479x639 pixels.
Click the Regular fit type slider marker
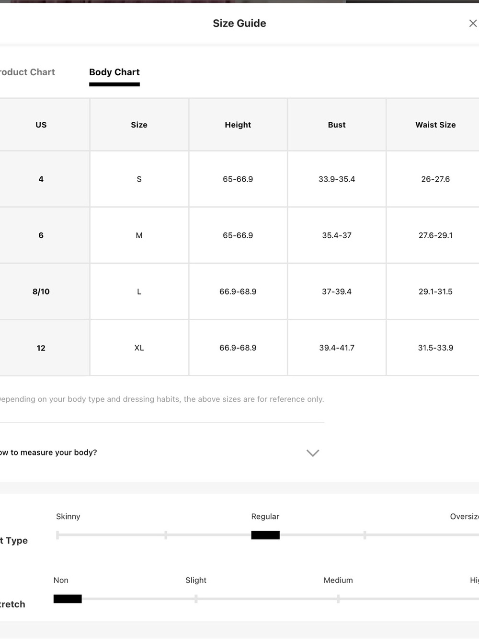(265, 535)
